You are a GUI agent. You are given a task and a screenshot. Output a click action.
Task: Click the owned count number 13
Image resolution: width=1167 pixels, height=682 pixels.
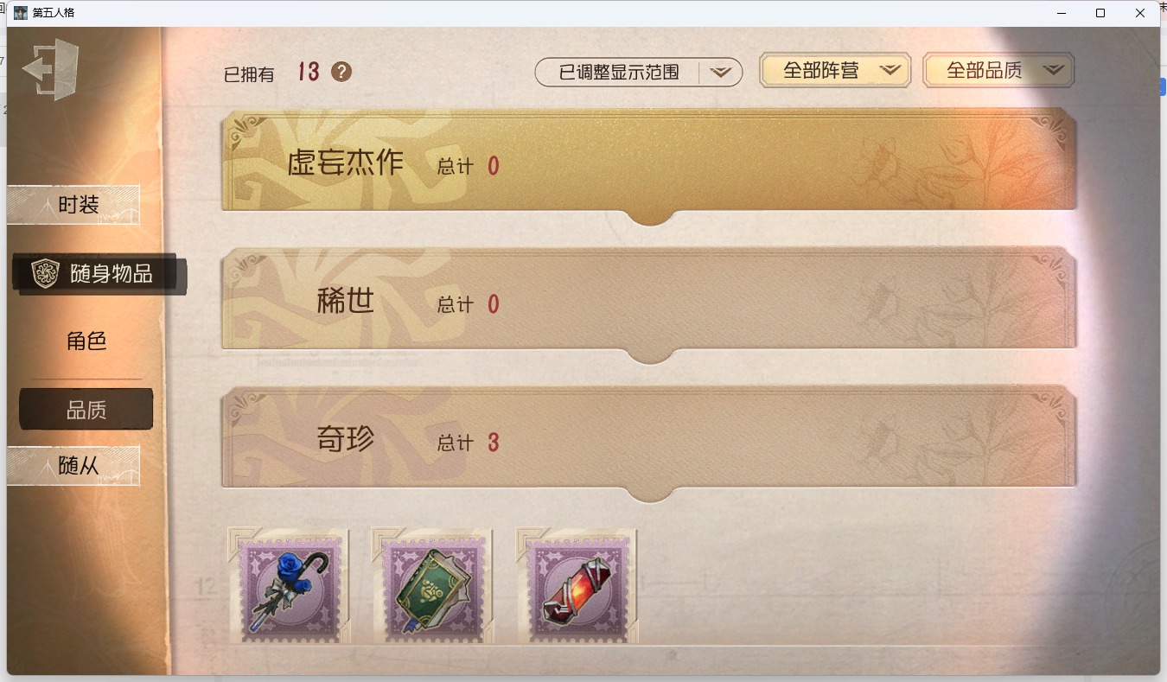pos(309,72)
